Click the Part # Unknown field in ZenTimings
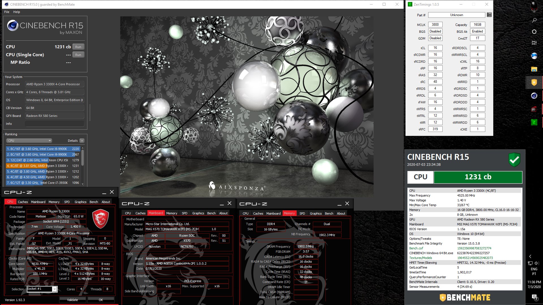Viewport: 543px width, 305px height. (x=456, y=15)
